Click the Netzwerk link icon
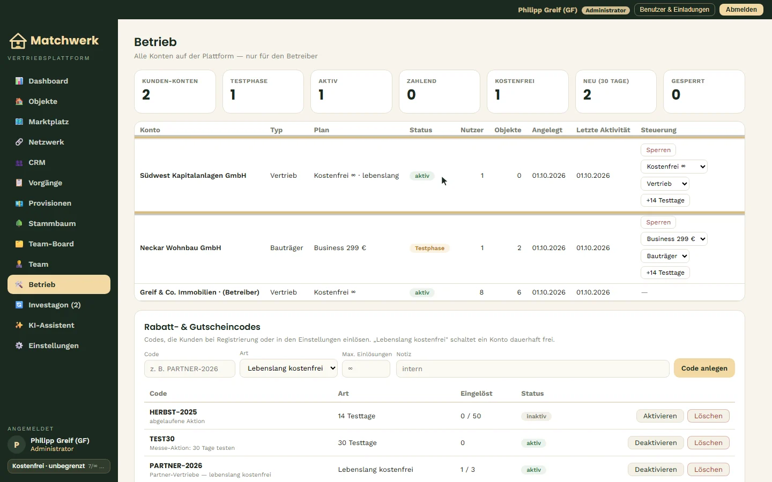772x482 pixels. coord(19,142)
